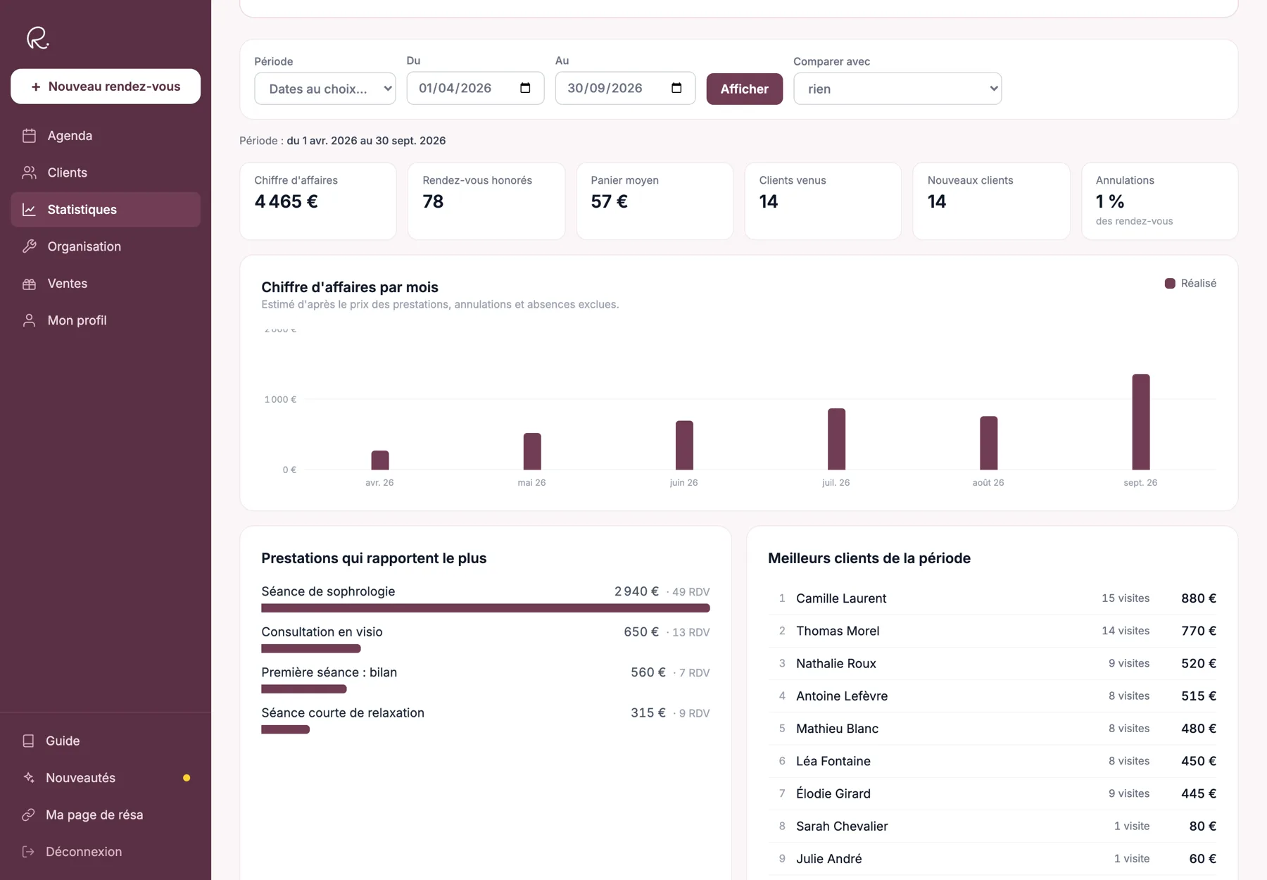
Task: Click the Nouveautés sparkle icon
Action: tap(28, 778)
